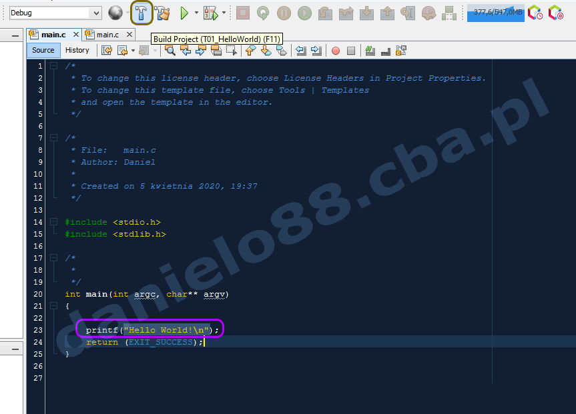Open the dropdown arrow next to Run Project

pos(196,13)
